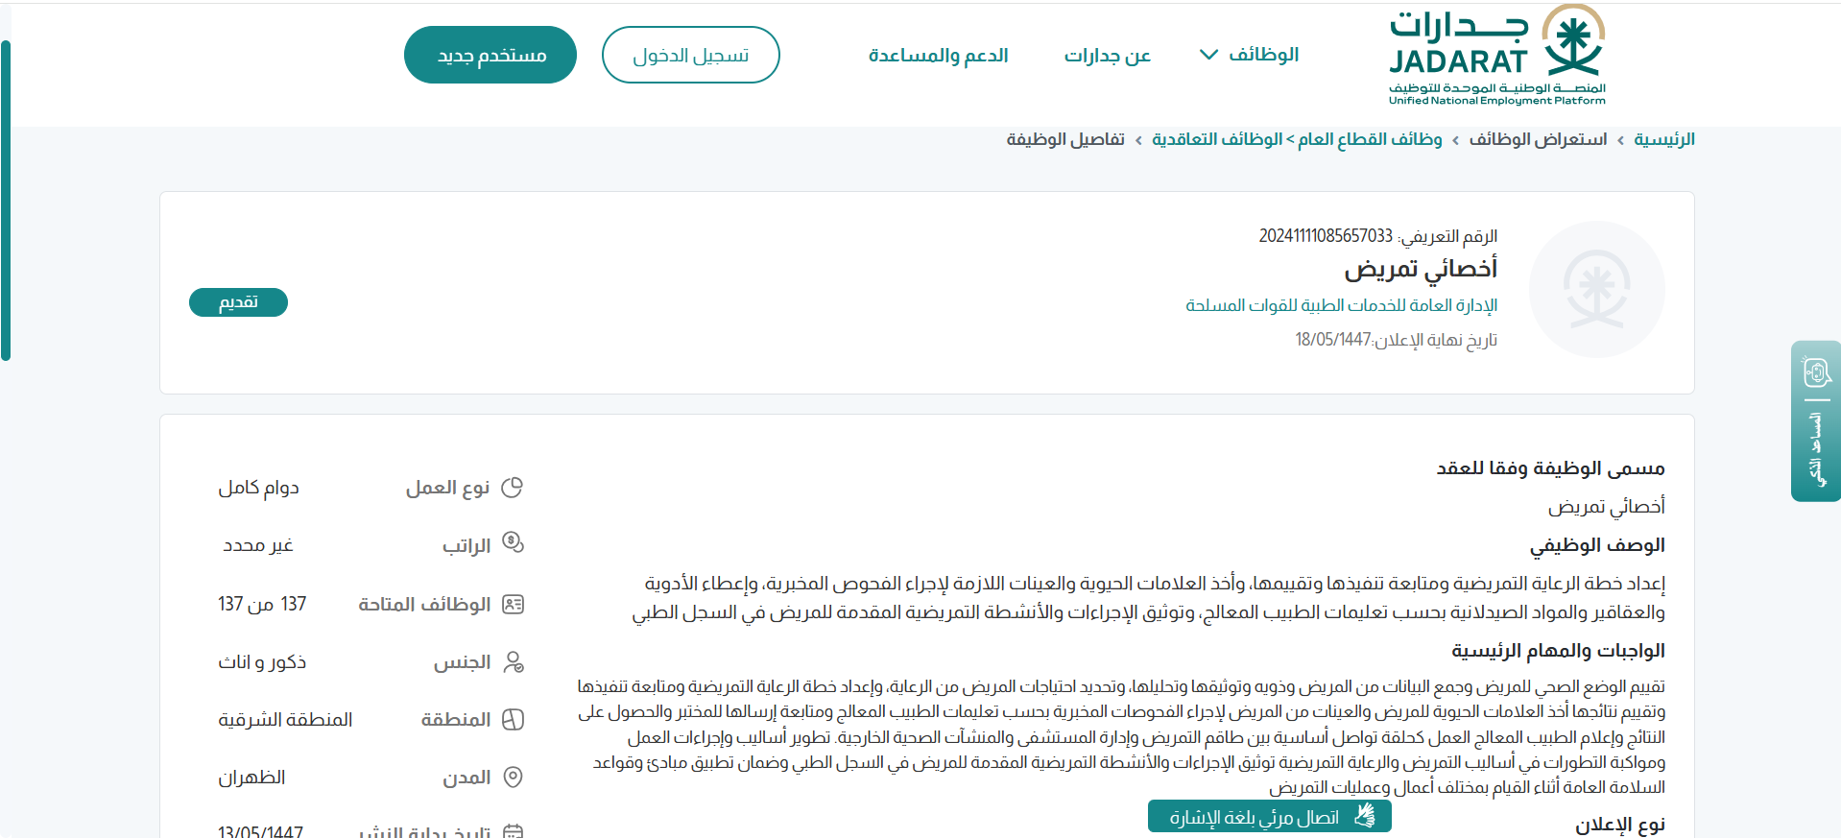
Task: Click the employer emblem beside the job title
Action: point(1596,290)
